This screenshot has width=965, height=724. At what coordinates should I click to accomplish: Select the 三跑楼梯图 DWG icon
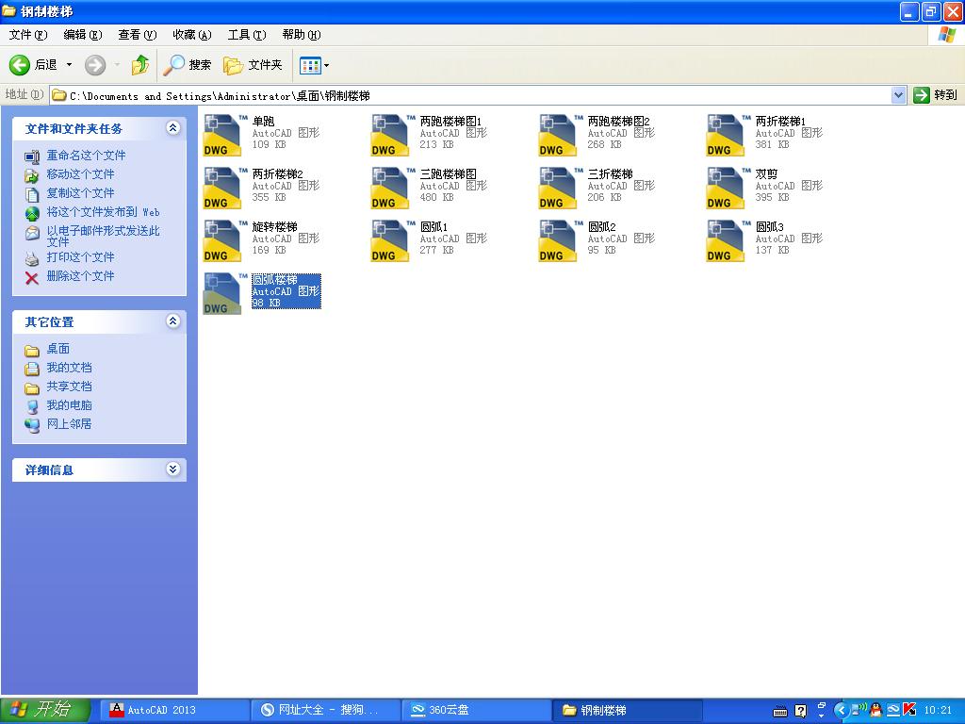point(390,189)
